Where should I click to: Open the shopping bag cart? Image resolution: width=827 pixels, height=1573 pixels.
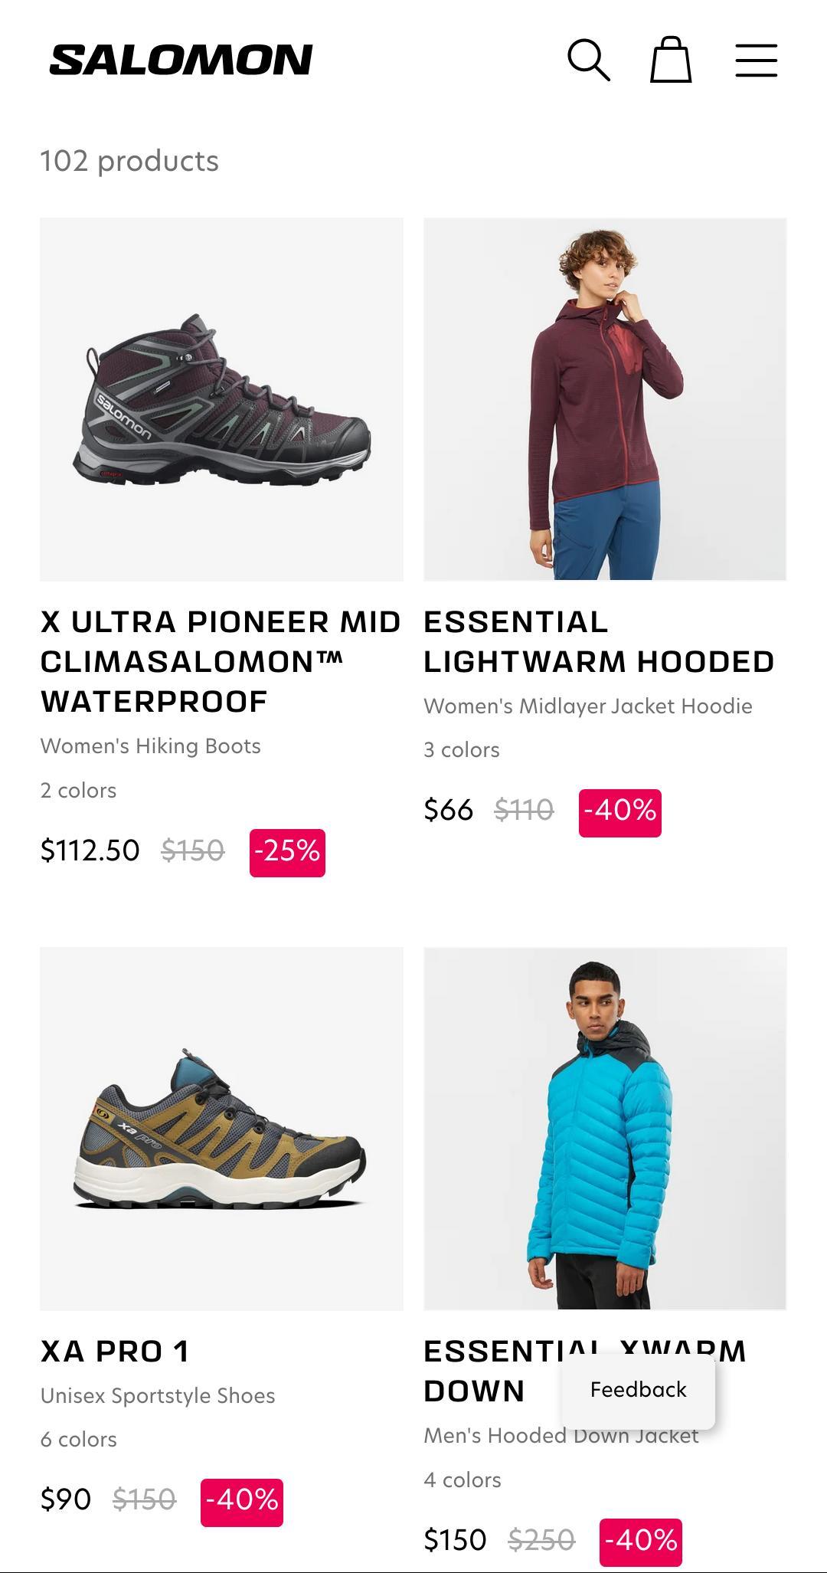coord(671,60)
